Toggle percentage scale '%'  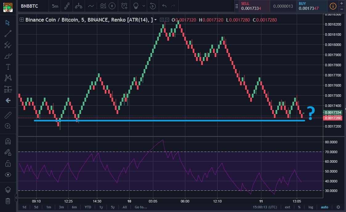[299, 207]
